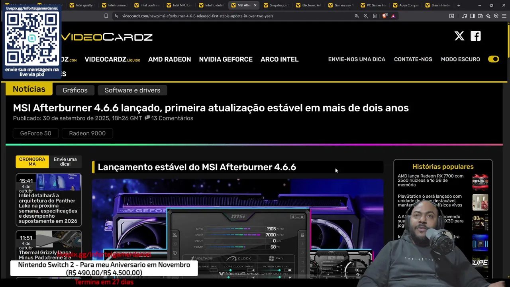Switch to the 'Intel rumored' tab
Image resolution: width=510 pixels, height=287 pixels.
pos(114,5)
